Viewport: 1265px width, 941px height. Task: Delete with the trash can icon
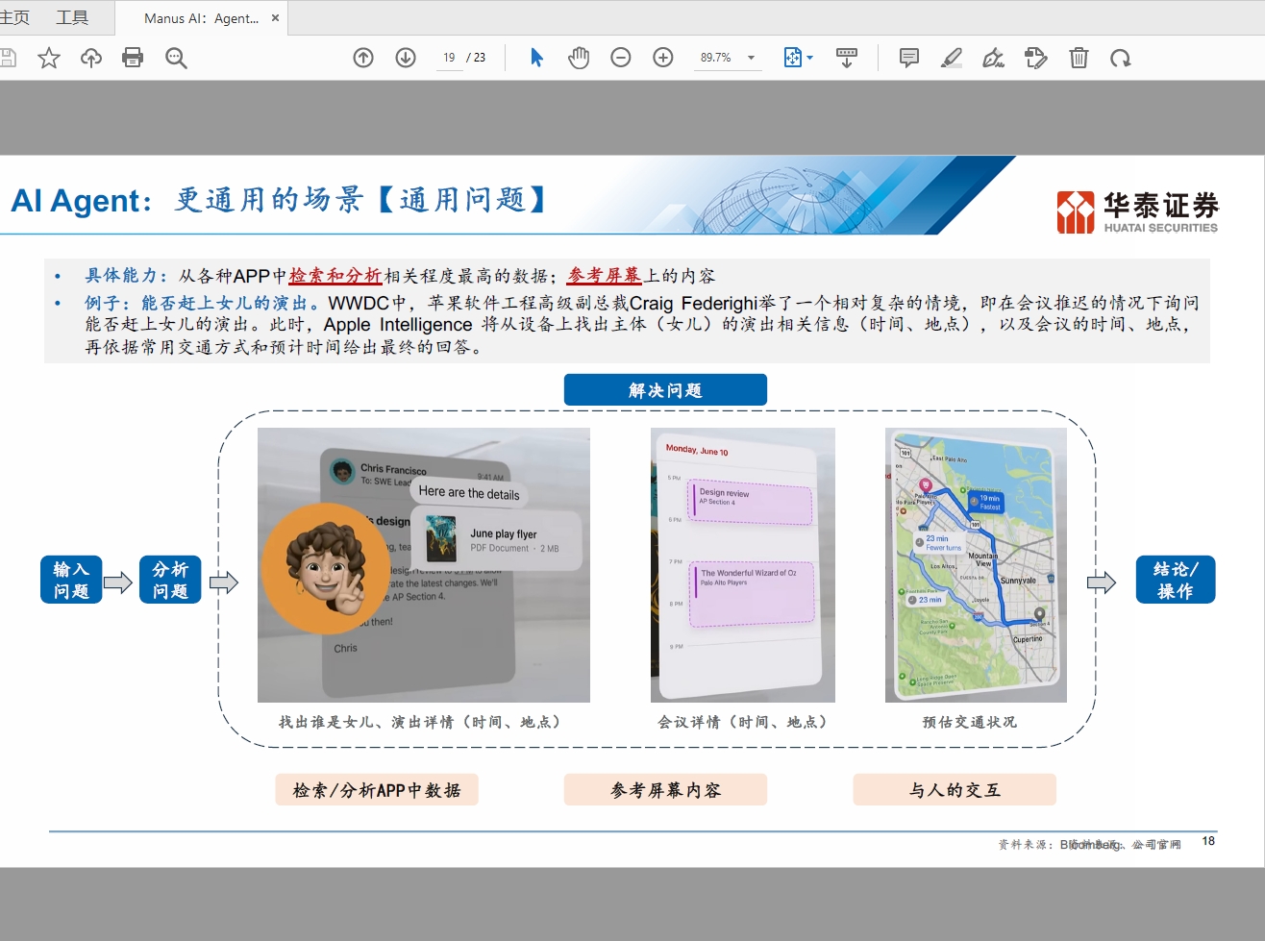click(x=1079, y=58)
